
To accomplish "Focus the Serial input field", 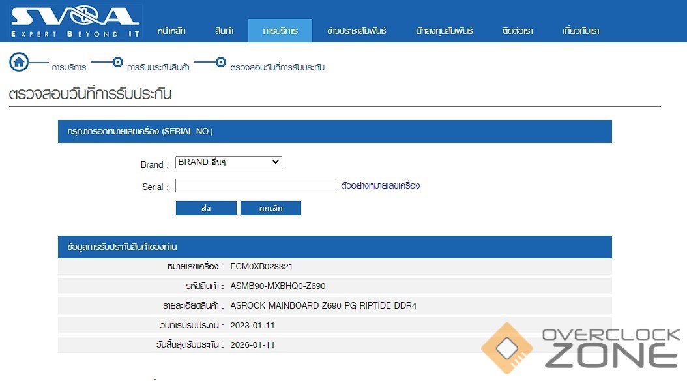I will point(257,185).
